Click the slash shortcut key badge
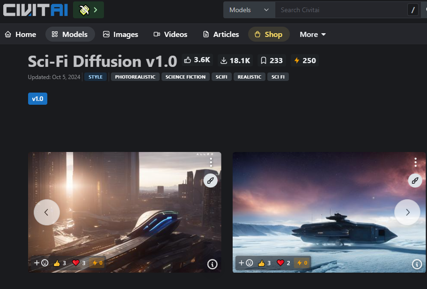The image size is (427, 289). [413, 10]
